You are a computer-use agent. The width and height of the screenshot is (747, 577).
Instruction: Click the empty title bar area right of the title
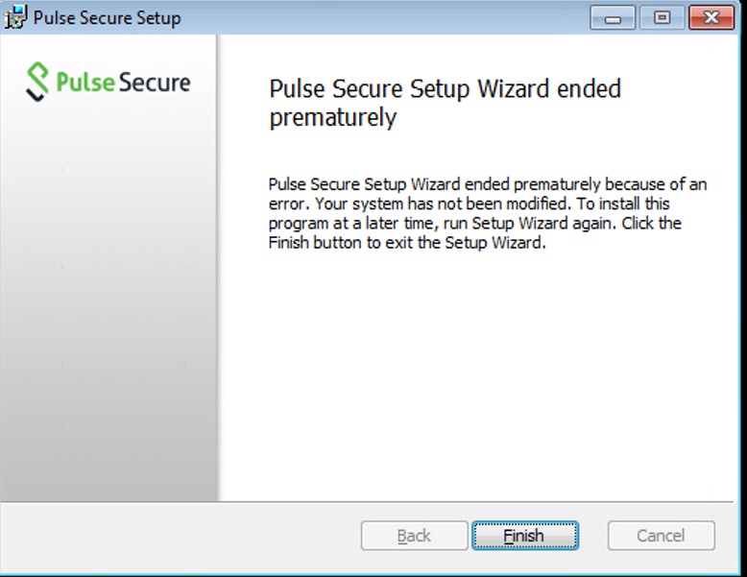click(384, 18)
